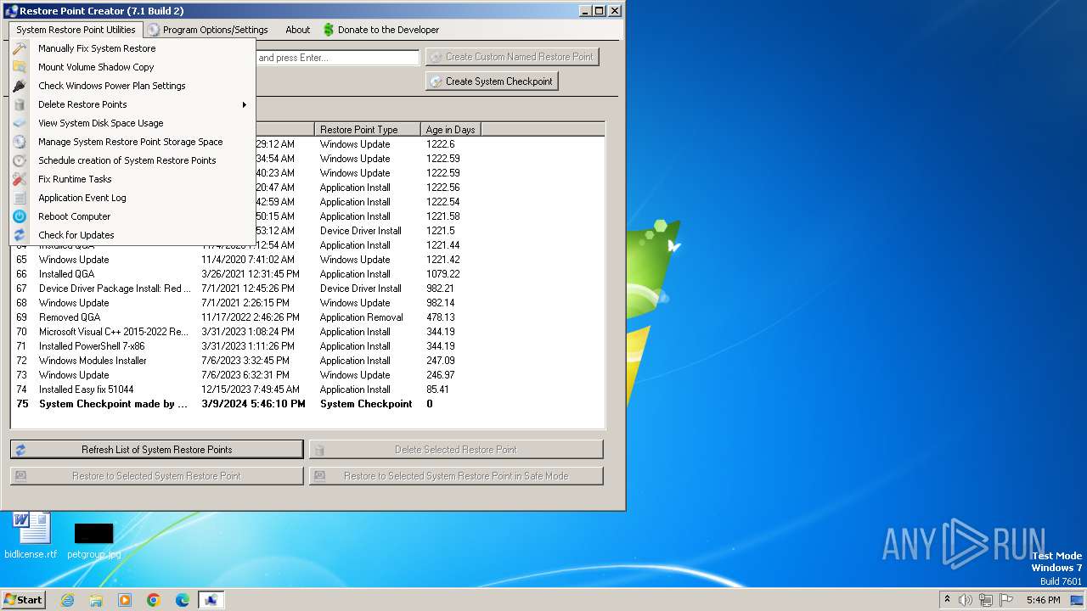The height and width of the screenshot is (611, 1087).
Task: Select the Removed QGA restore point row
Action: (307, 317)
